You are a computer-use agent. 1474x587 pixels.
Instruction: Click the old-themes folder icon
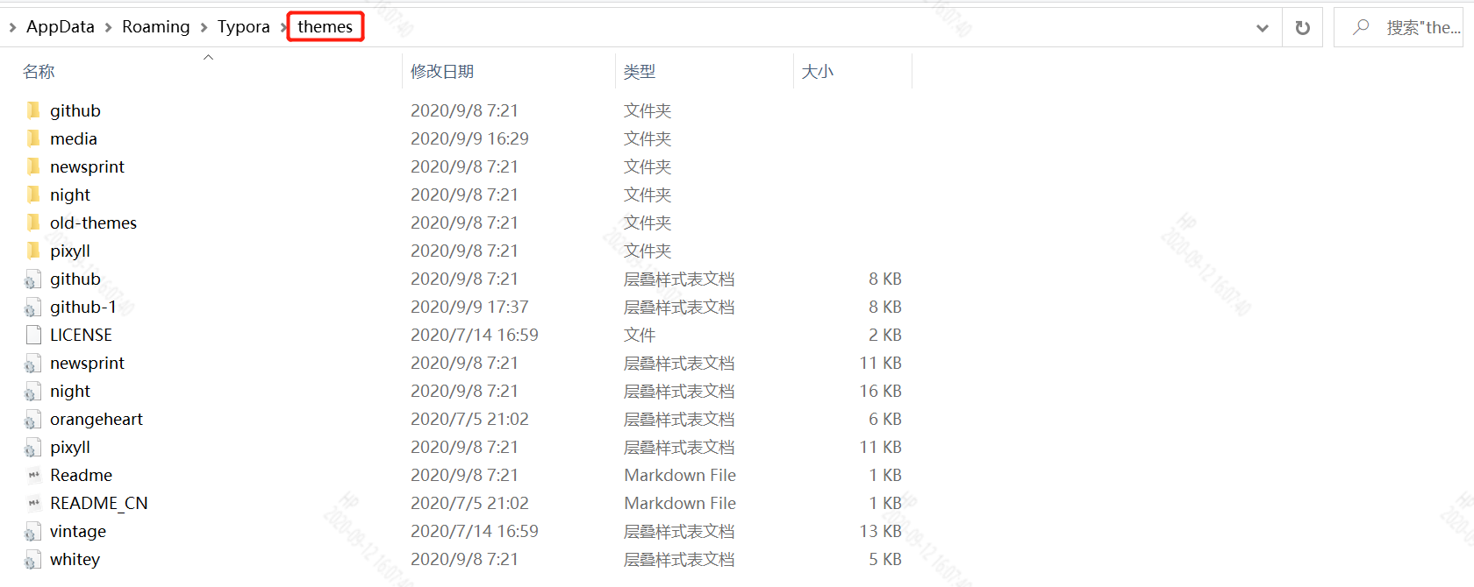33,223
